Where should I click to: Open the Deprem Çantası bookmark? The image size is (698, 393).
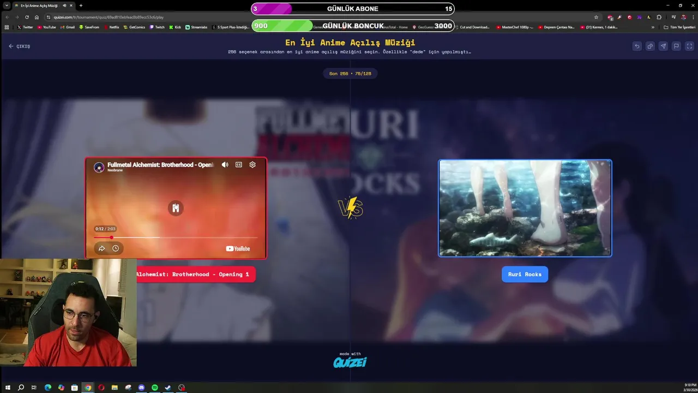point(556,27)
